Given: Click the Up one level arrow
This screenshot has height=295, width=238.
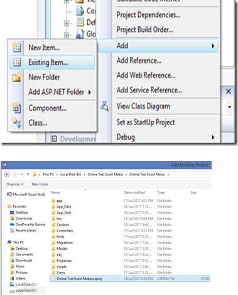Looking at the screenshot, I should coord(28,174).
